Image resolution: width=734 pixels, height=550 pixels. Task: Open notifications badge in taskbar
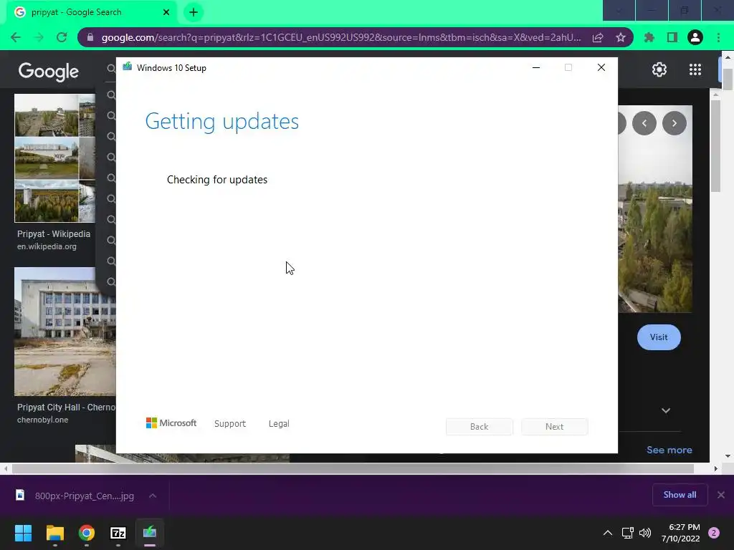(714, 533)
